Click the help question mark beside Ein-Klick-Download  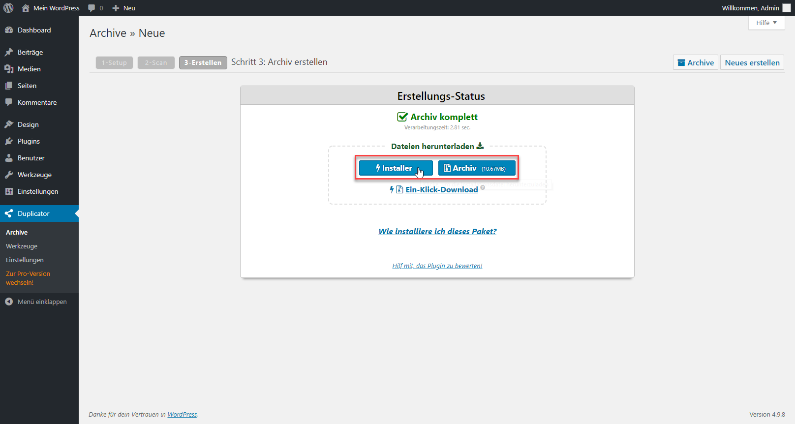[483, 187]
